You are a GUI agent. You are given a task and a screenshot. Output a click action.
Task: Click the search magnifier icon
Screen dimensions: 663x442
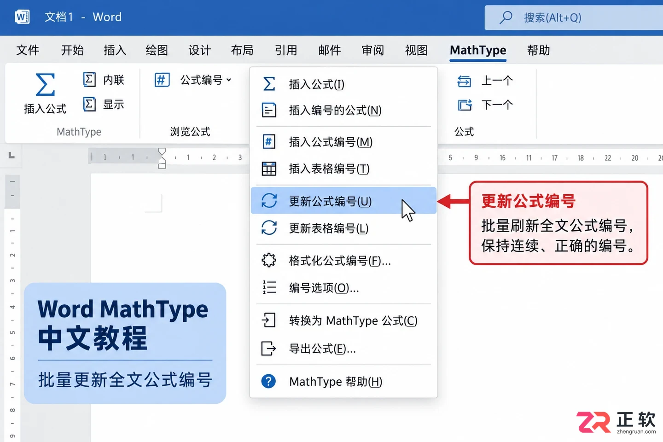(506, 17)
